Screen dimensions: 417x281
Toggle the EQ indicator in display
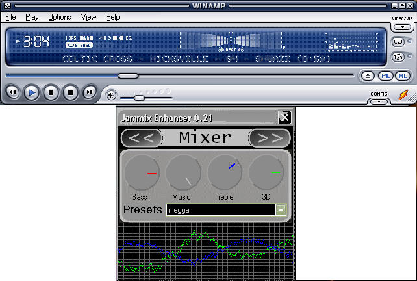pos(129,38)
